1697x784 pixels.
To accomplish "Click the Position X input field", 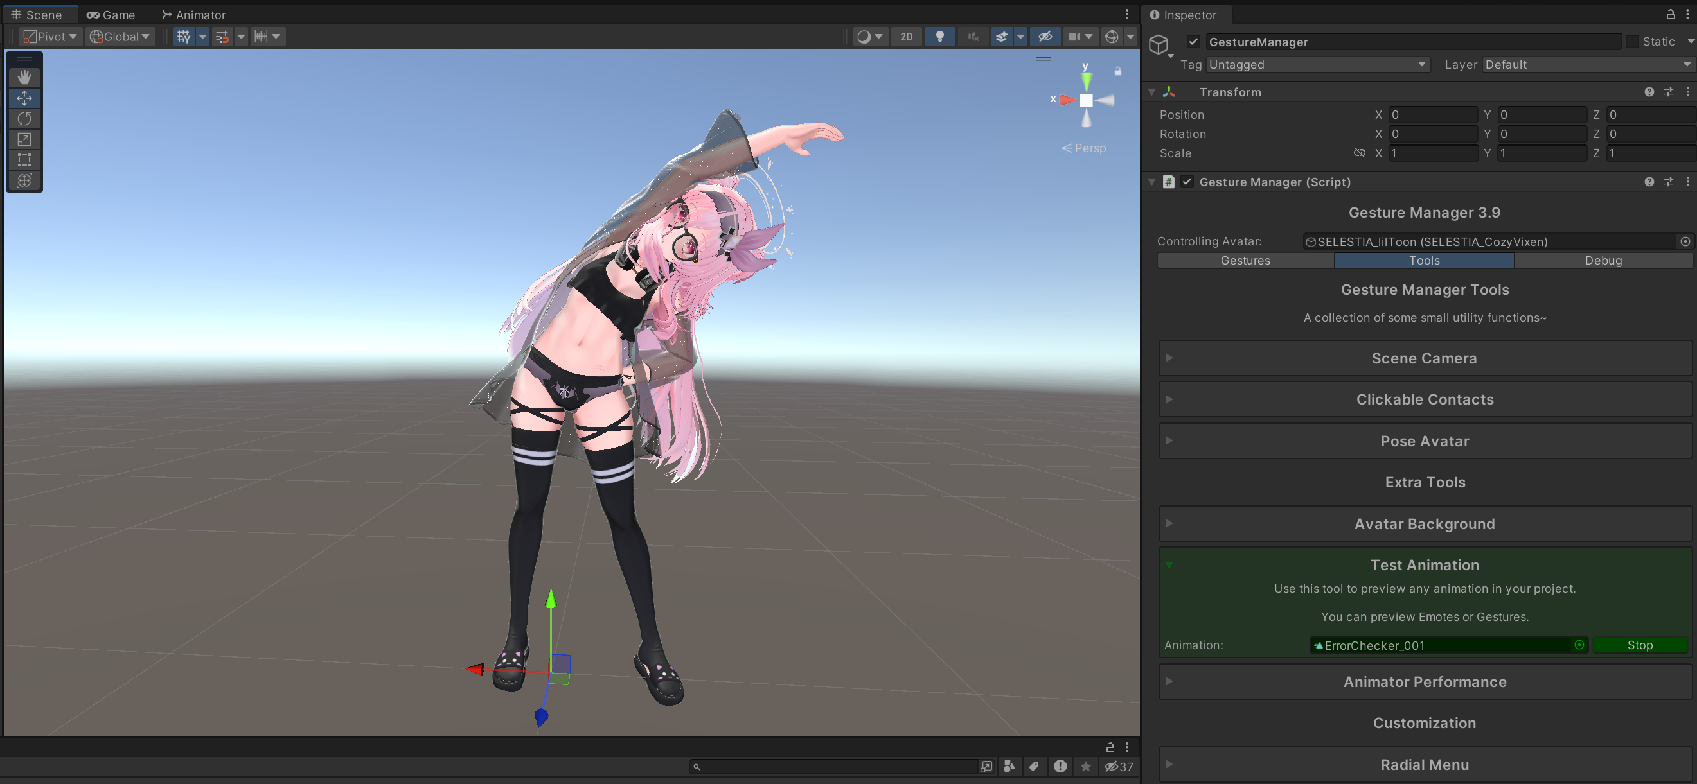I will pos(1432,115).
